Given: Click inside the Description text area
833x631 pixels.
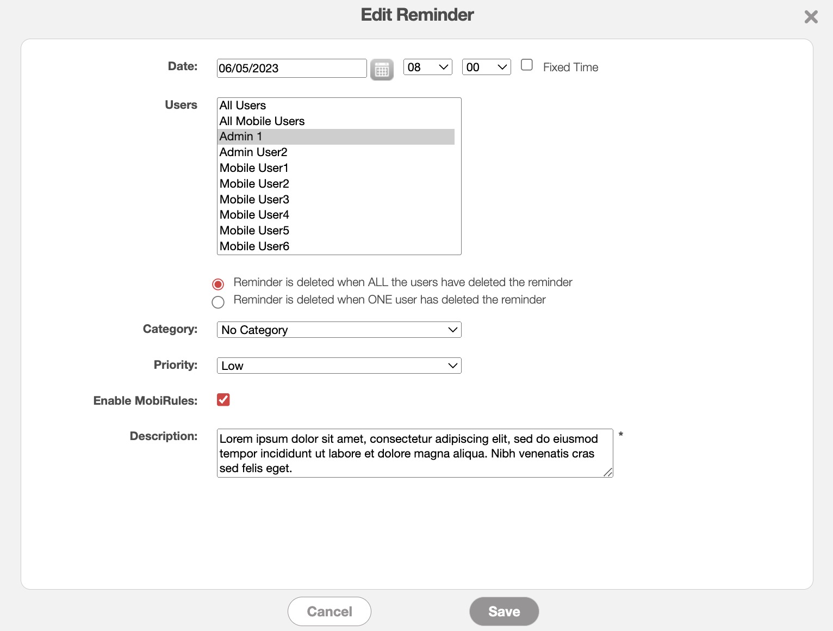Looking at the screenshot, I should tap(414, 453).
